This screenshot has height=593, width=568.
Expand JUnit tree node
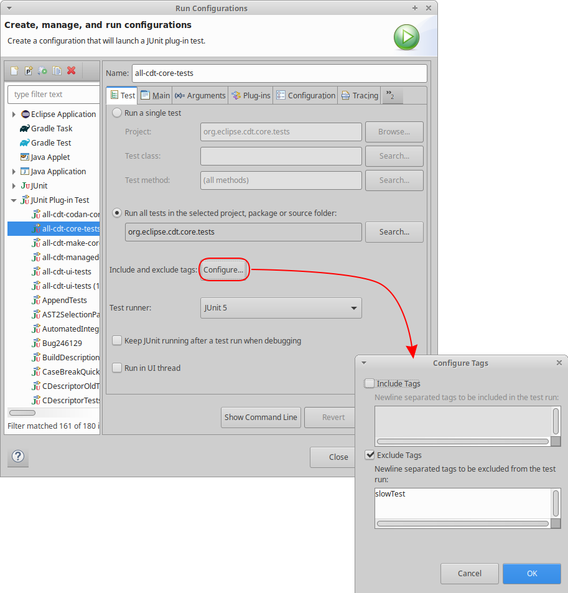pos(14,185)
